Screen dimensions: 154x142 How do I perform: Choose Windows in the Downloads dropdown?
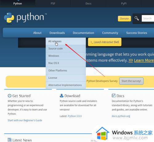click(66, 56)
